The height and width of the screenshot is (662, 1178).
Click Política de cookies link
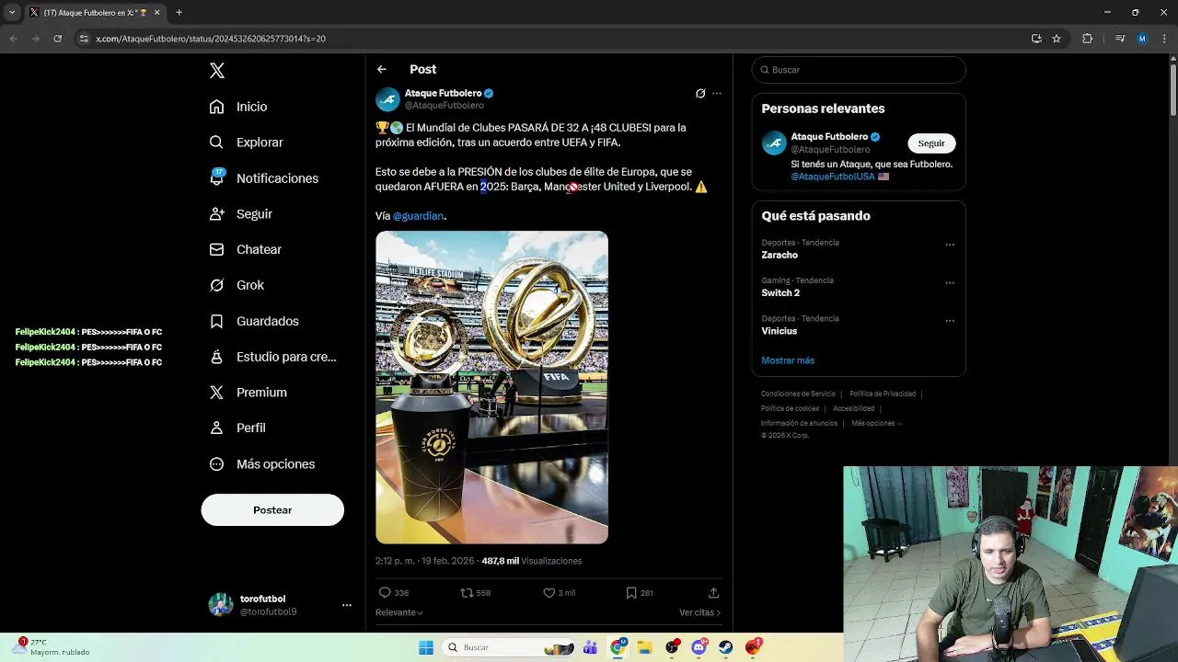pyautogui.click(x=790, y=408)
